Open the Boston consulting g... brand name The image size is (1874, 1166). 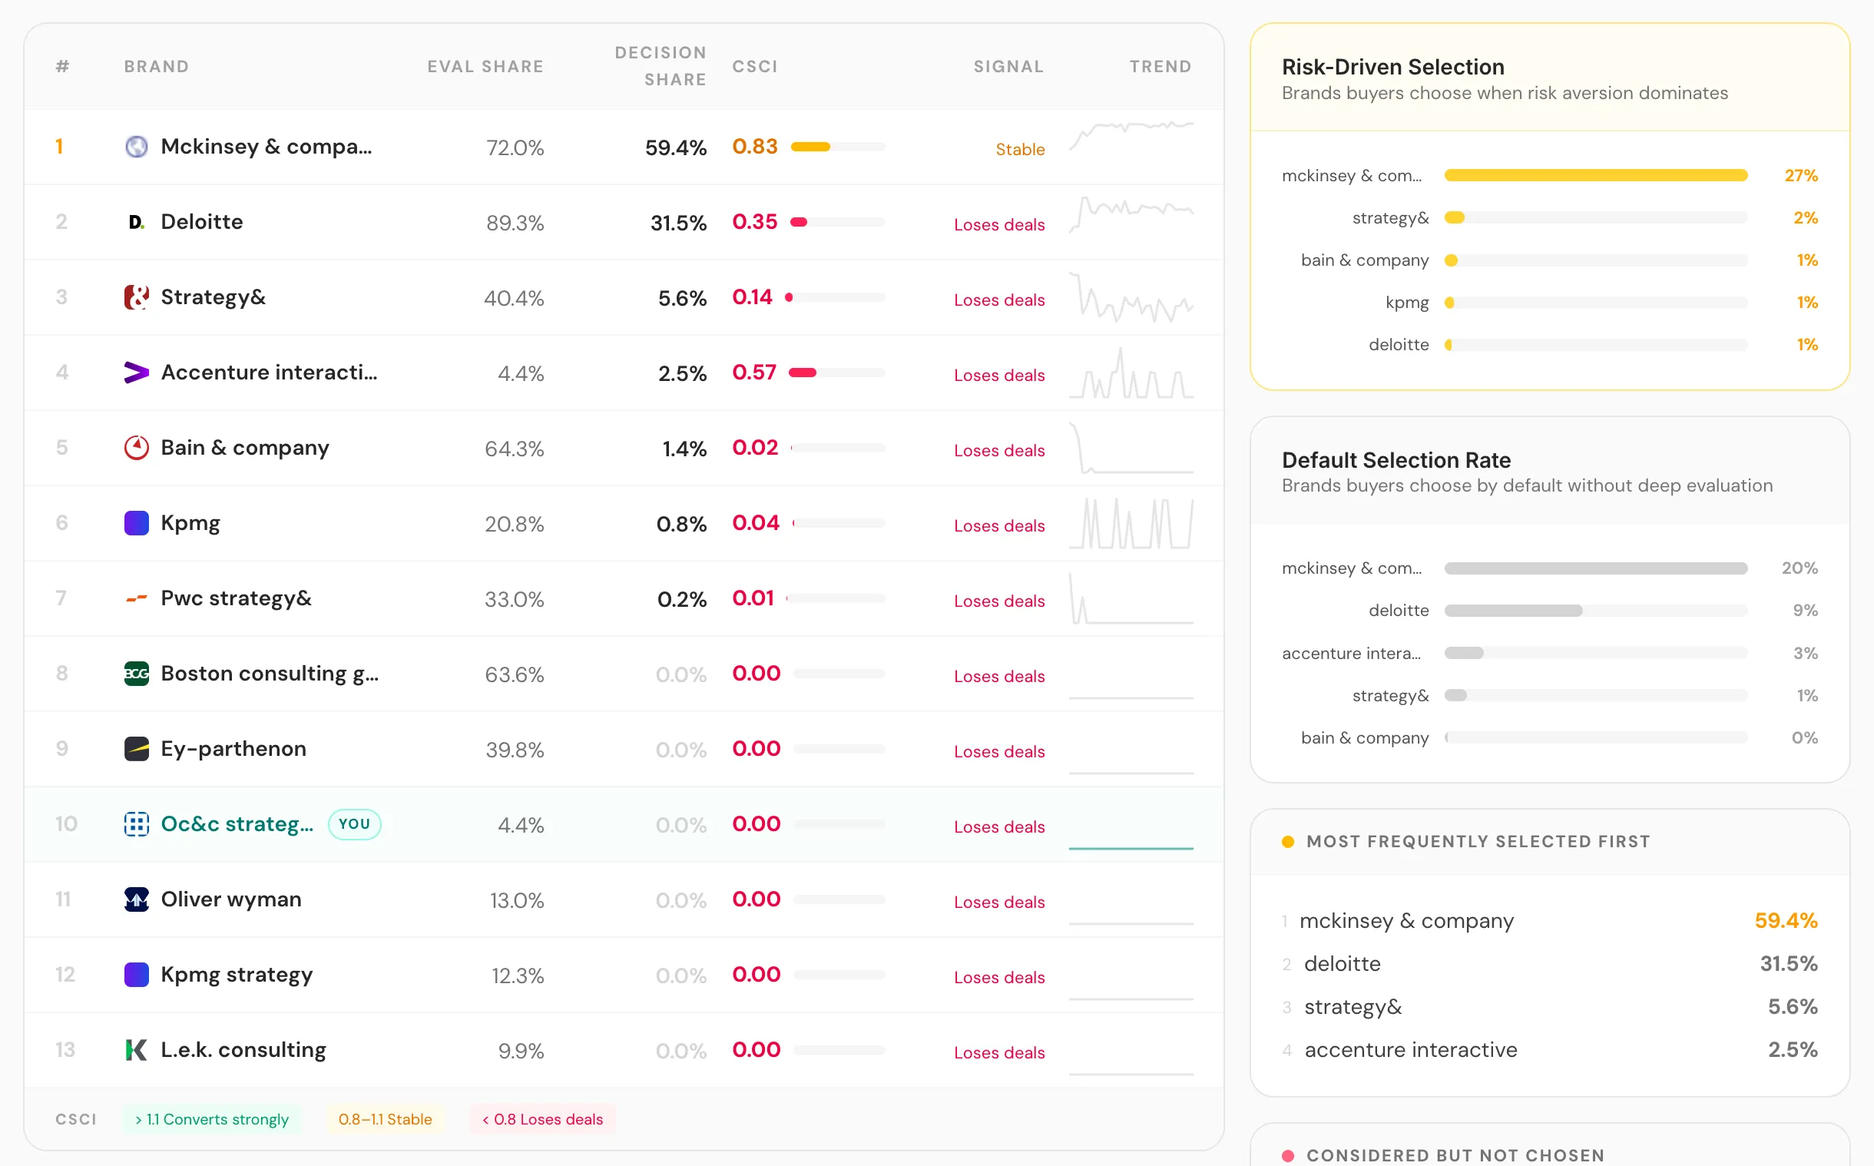pos(270,673)
